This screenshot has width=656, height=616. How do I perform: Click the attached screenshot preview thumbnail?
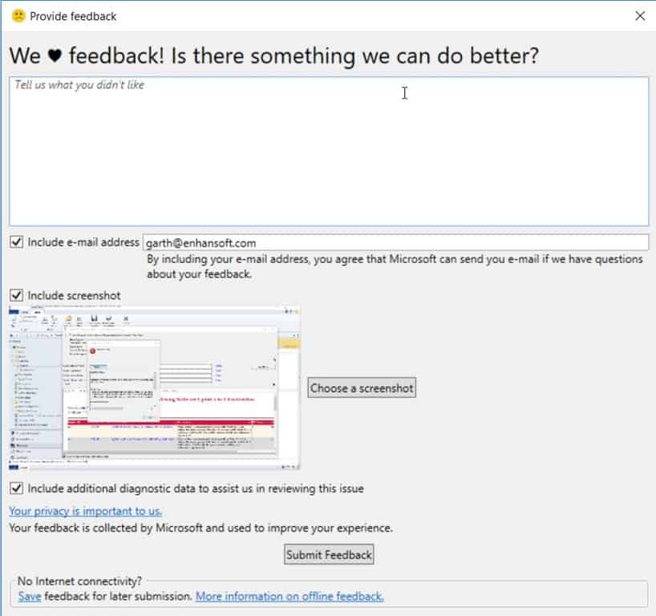click(x=154, y=387)
